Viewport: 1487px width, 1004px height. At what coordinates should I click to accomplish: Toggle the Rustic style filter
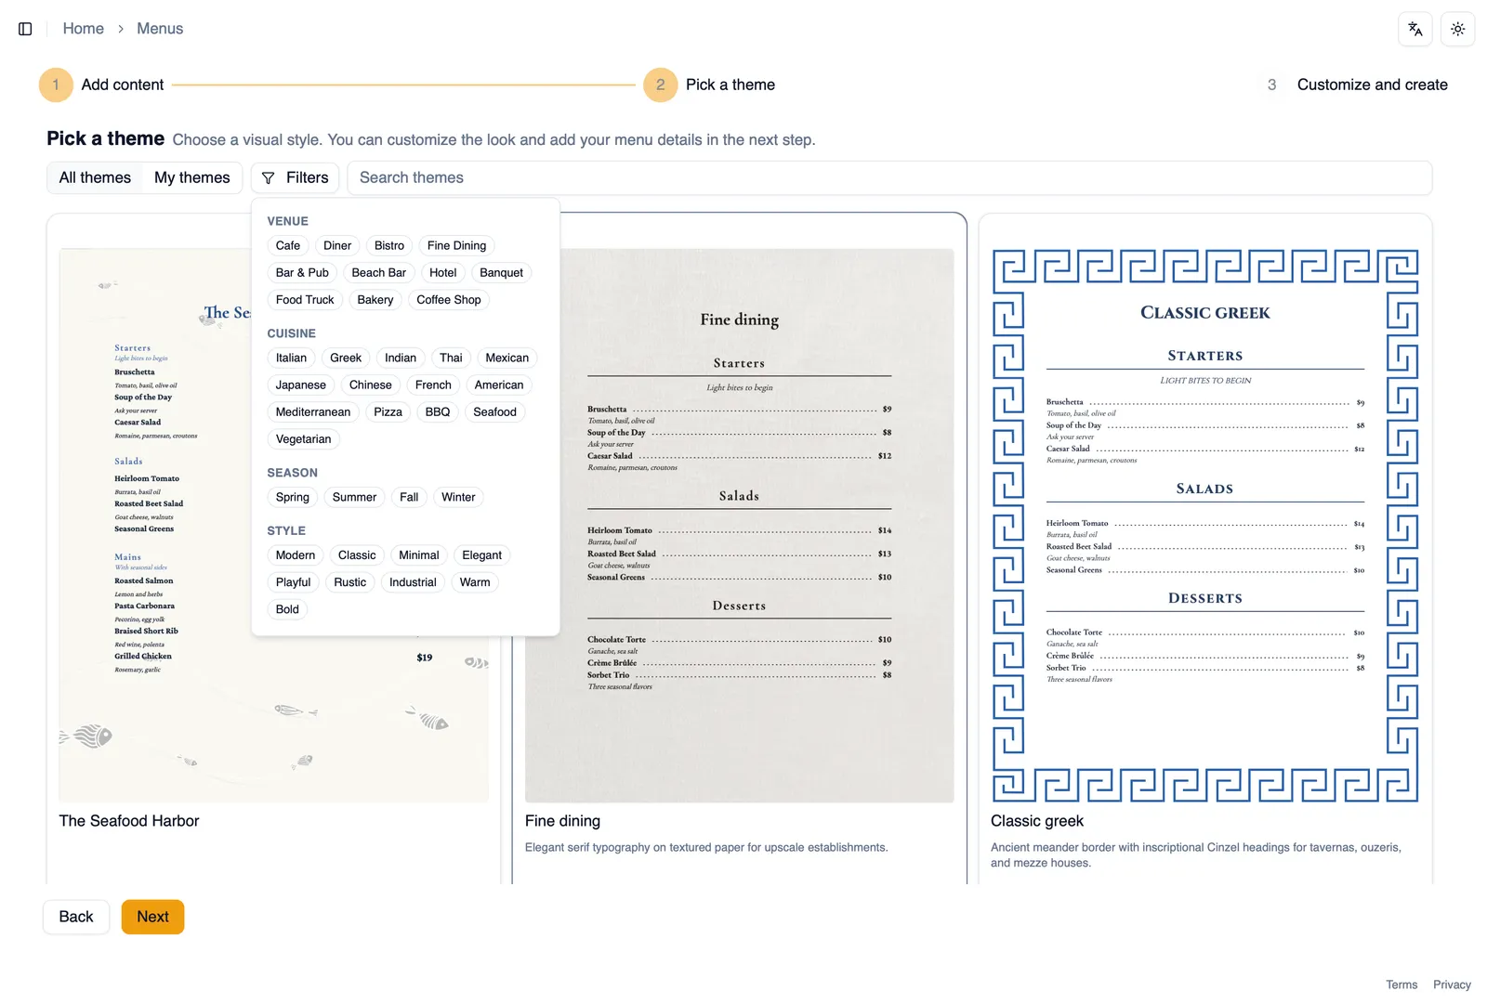pyautogui.click(x=350, y=582)
